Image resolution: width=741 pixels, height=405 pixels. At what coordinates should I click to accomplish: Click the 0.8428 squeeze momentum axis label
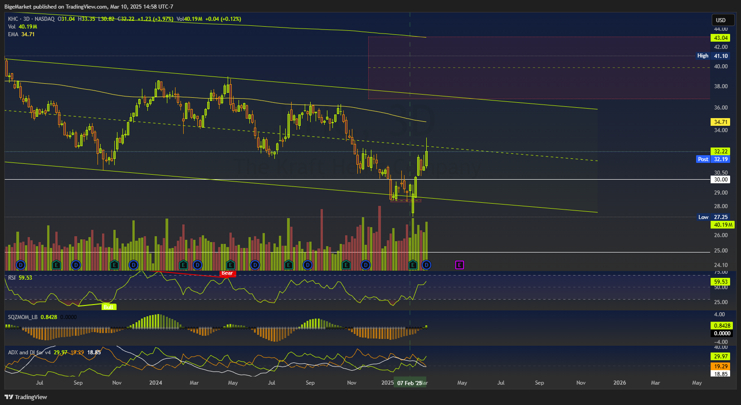coord(722,326)
